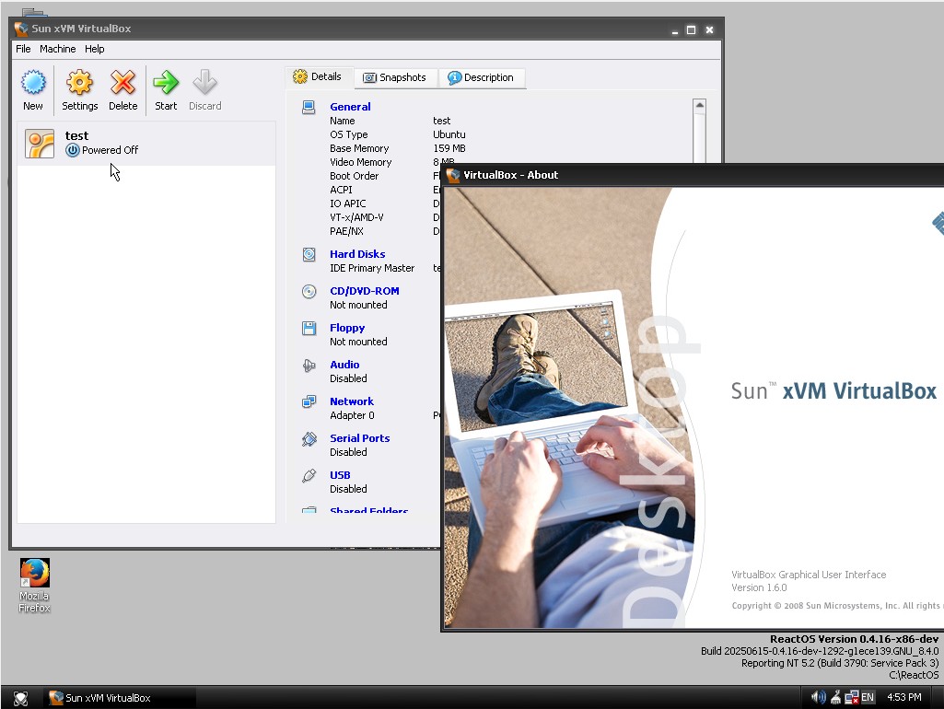Click the Audio speaker section icon
The height and width of the screenshot is (709, 944).
[309, 366]
